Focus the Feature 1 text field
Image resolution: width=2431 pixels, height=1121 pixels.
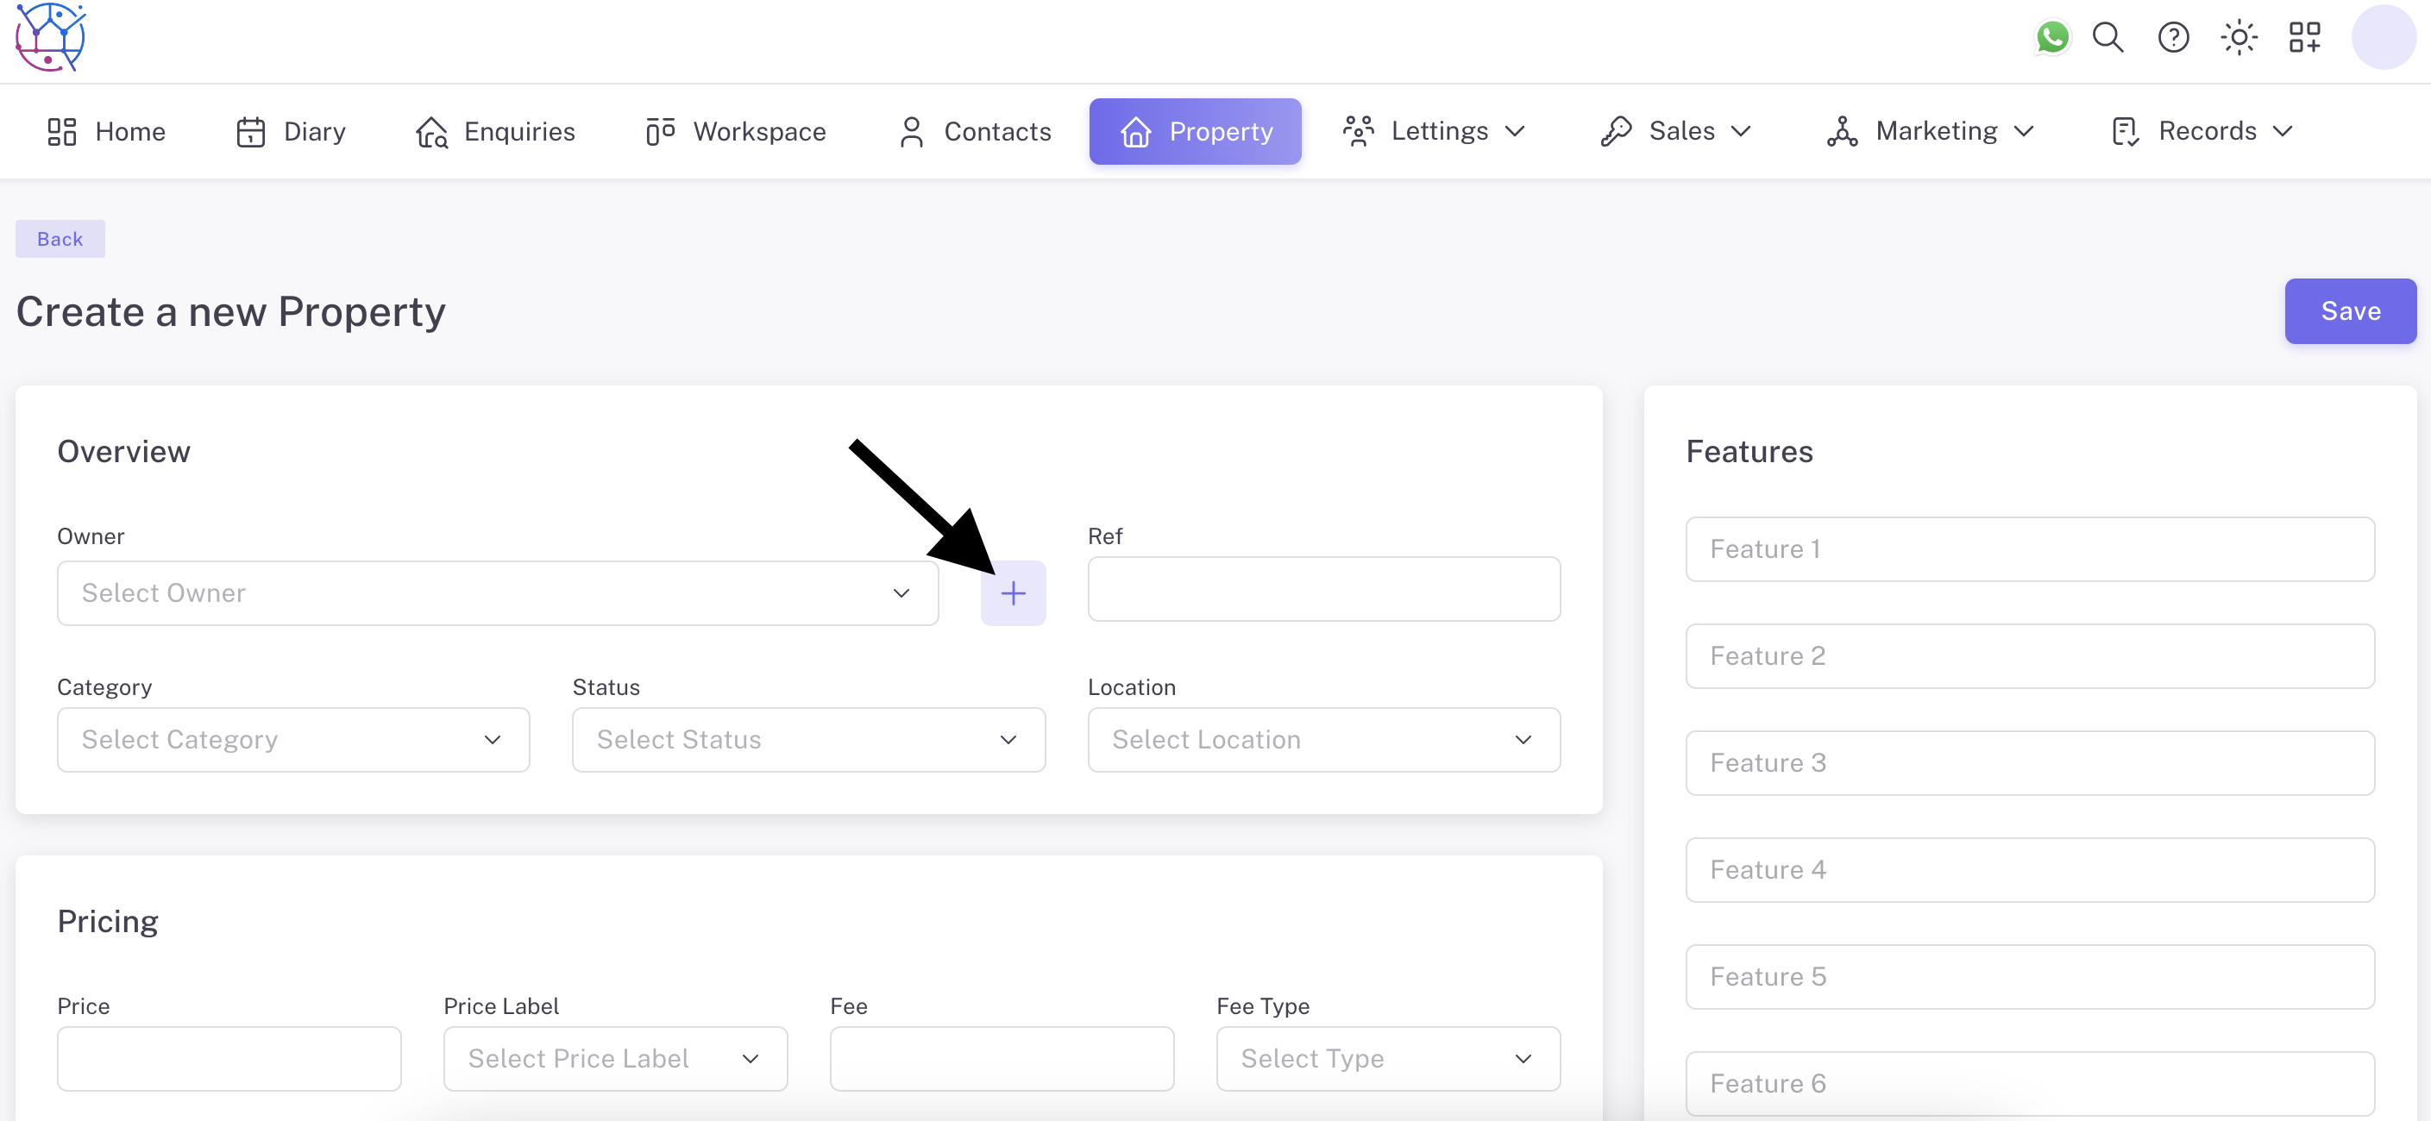(2029, 549)
